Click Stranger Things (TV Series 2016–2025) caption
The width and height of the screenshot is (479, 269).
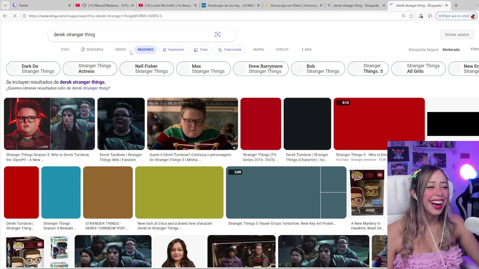click(x=260, y=157)
